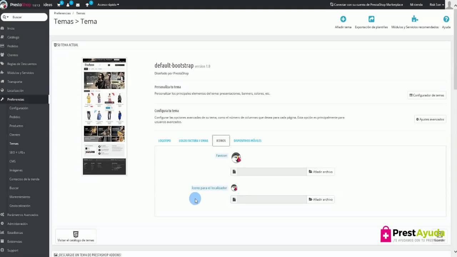
Task: Expand the search type dropdown arrow
Action: pyautogui.click(x=5, y=17)
